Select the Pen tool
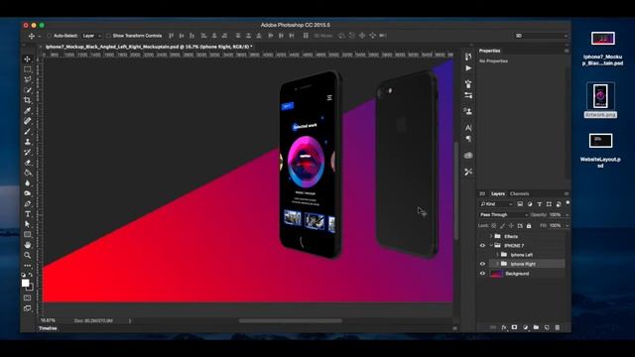 tap(28, 204)
